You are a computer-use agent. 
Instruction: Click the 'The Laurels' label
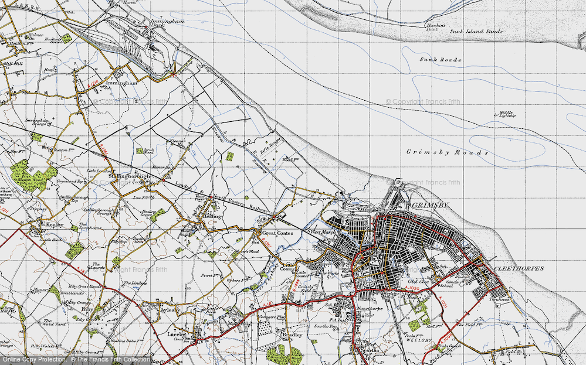click(96, 266)
